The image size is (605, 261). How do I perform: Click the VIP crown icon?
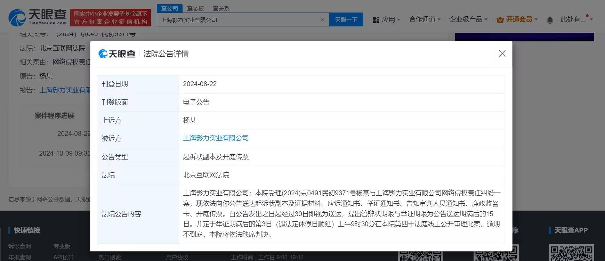pos(500,20)
